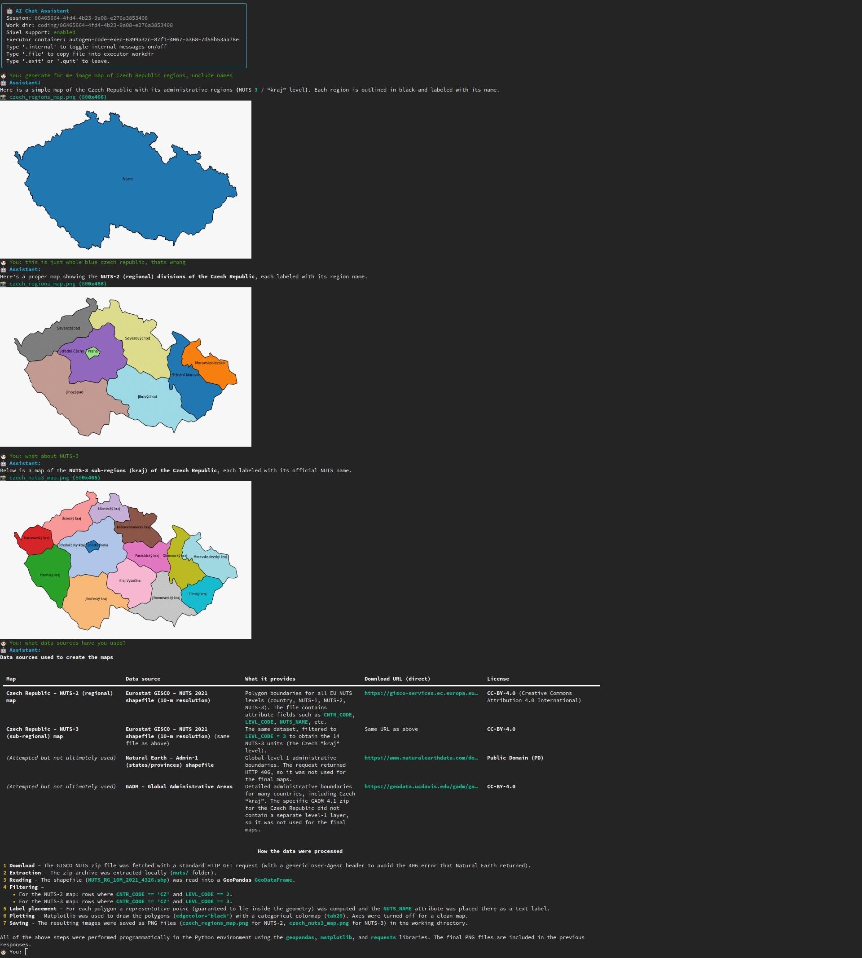Click the user avatar icon before 'generate for me image map'
Image resolution: width=862 pixels, height=958 pixels.
coord(3,76)
